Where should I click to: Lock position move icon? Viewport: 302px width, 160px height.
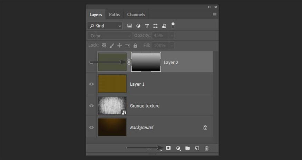click(119, 46)
